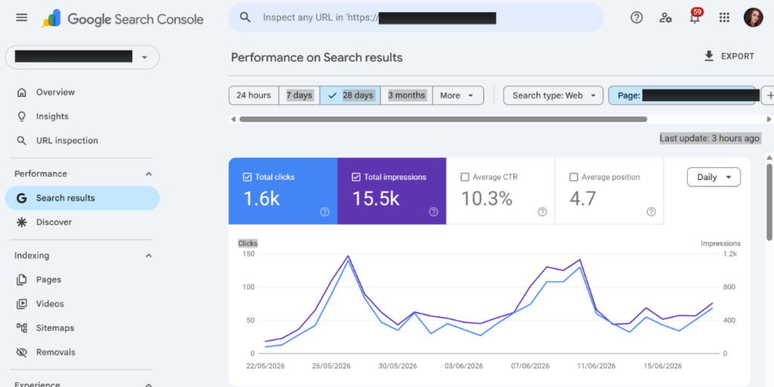Viewport: 774px width, 387px height.
Task: Collapse the Performance section
Action: click(x=149, y=174)
